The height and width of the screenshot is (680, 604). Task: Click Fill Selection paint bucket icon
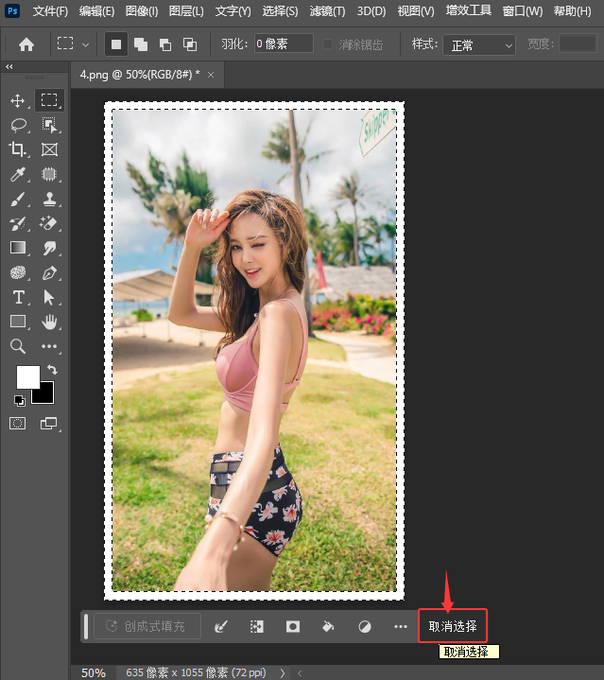click(328, 626)
